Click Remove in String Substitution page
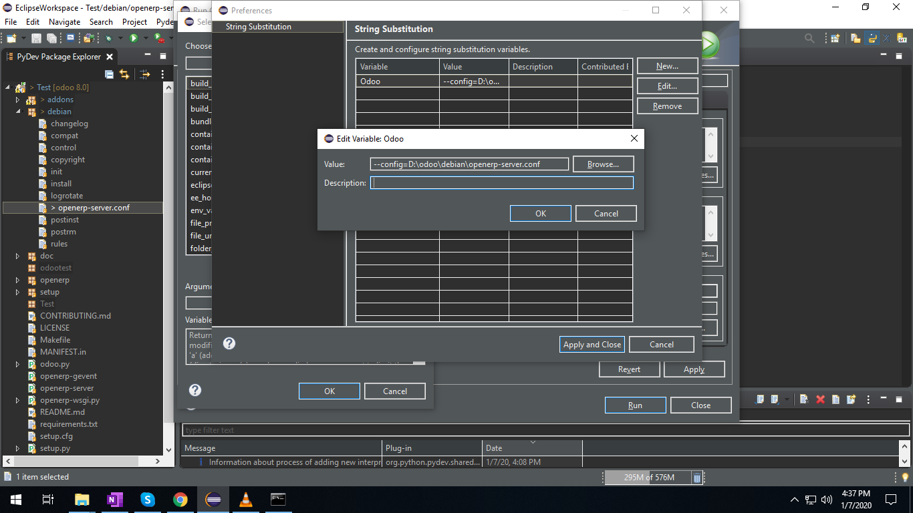Image resolution: width=913 pixels, height=513 pixels. [x=667, y=106]
